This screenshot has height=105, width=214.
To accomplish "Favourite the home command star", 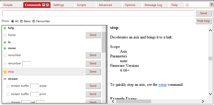I will click(x=5, y=35).
